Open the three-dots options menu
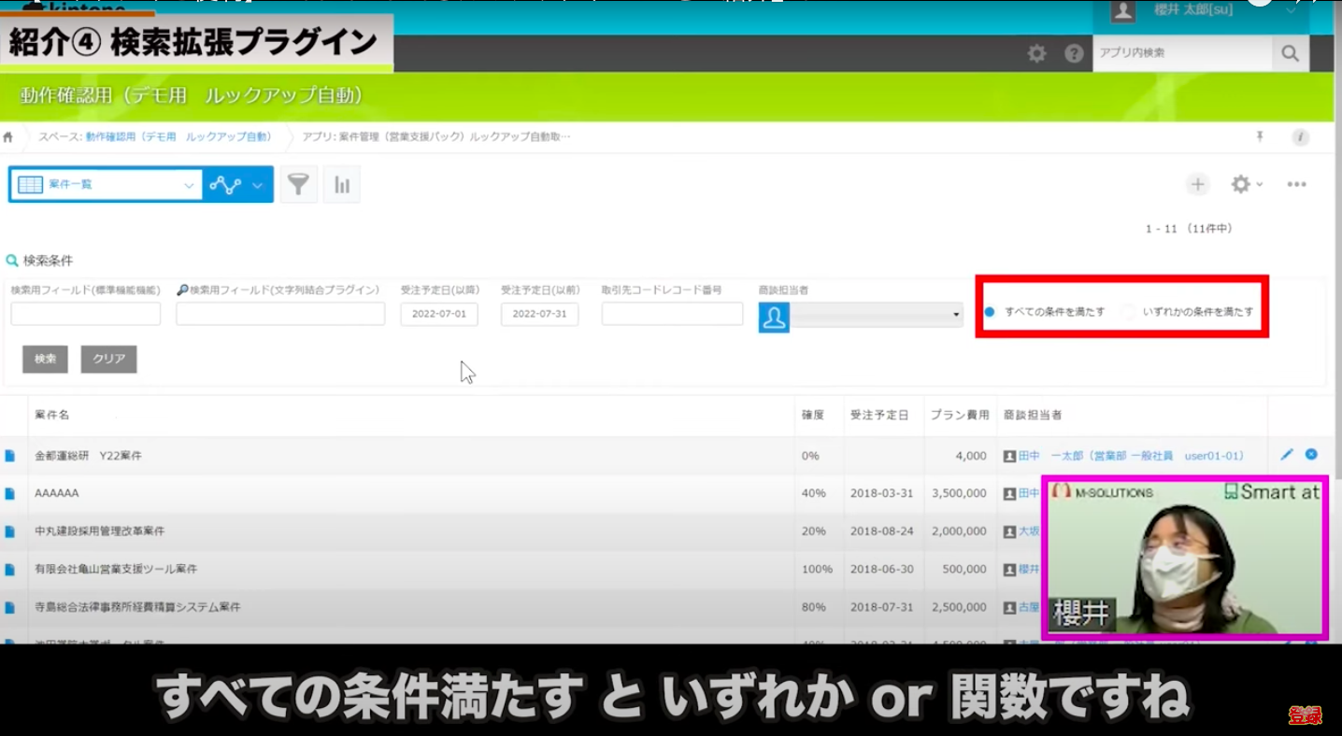 click(1296, 185)
